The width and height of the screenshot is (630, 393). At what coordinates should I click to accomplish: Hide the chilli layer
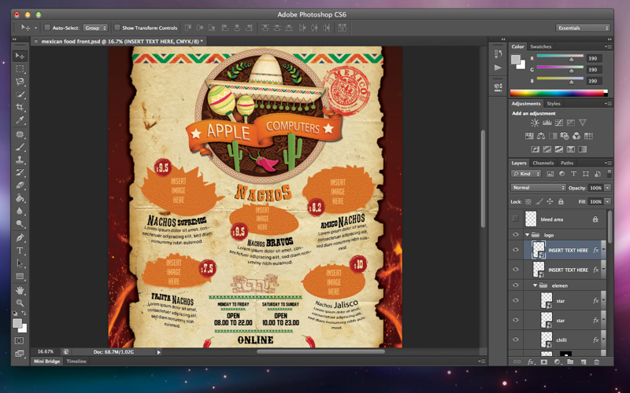(x=516, y=340)
